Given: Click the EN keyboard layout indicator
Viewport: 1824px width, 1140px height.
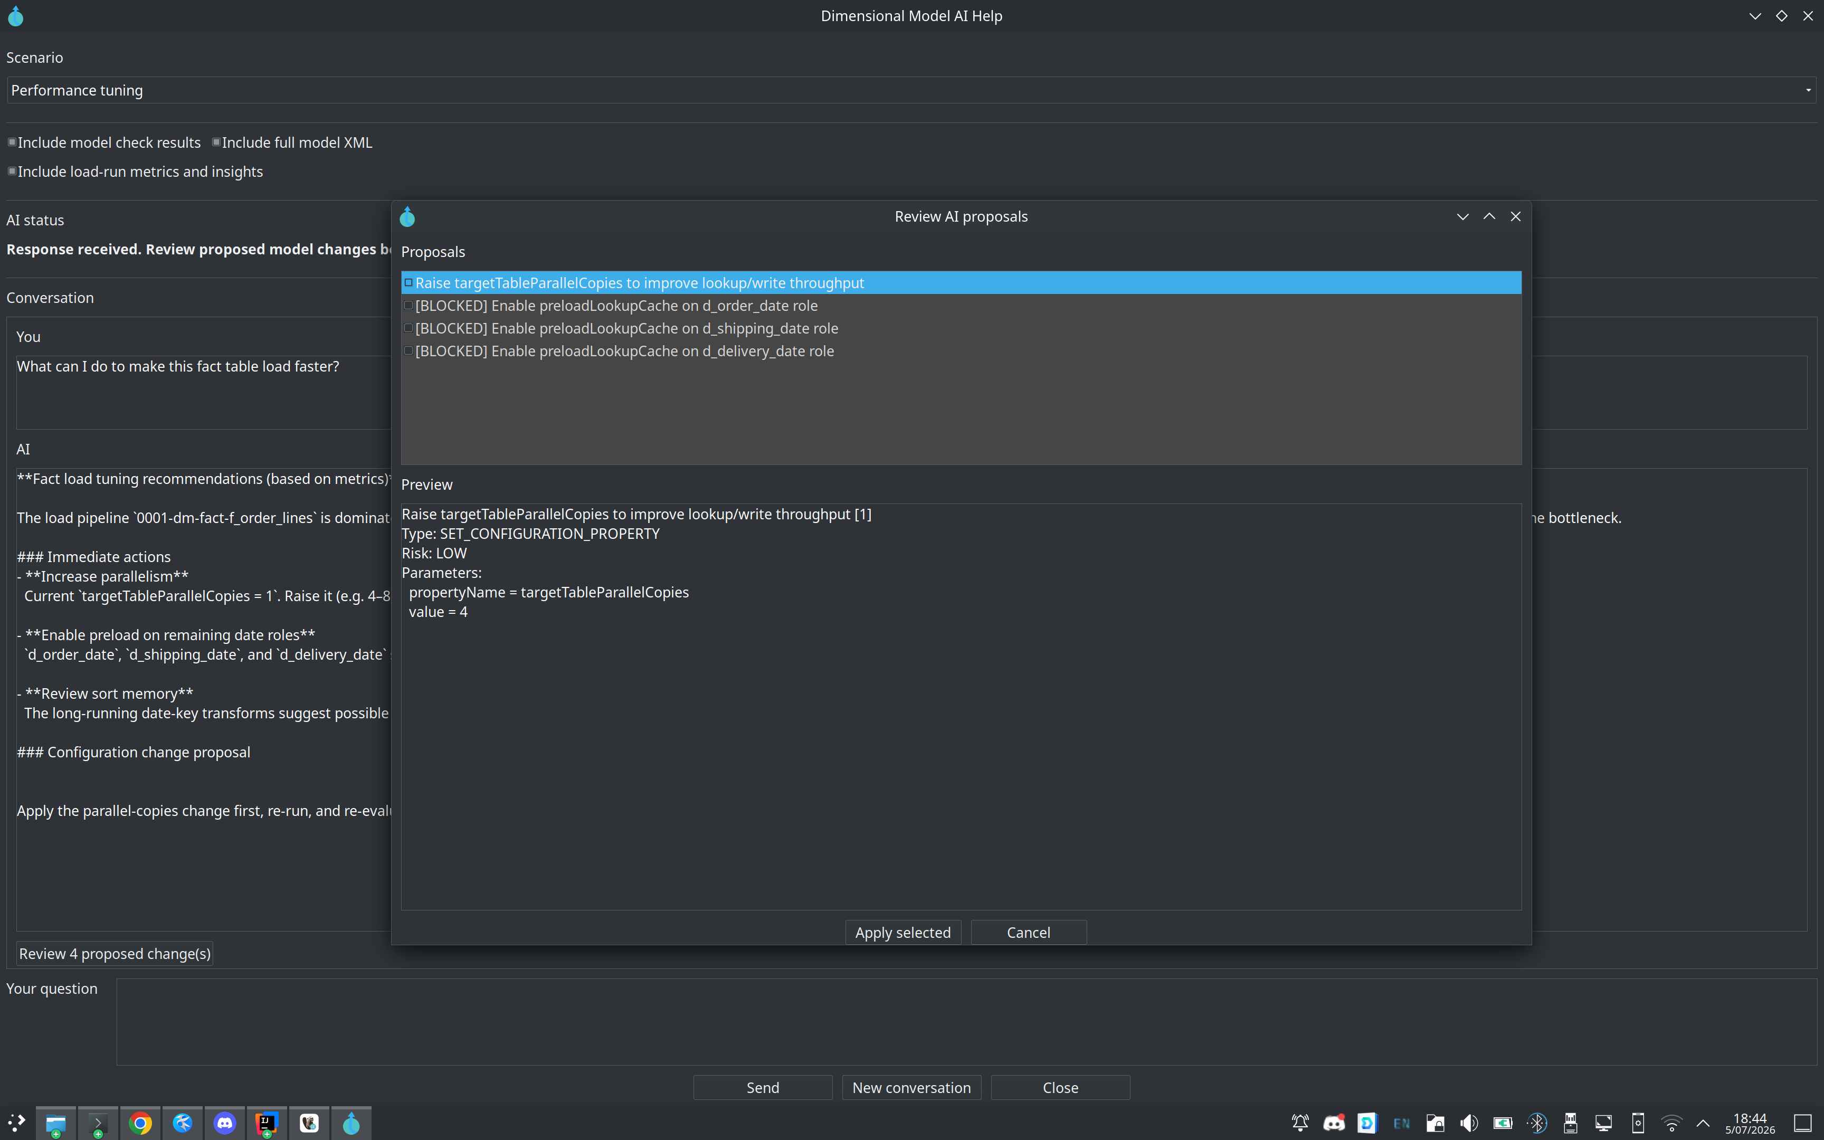Looking at the screenshot, I should 1401,1124.
